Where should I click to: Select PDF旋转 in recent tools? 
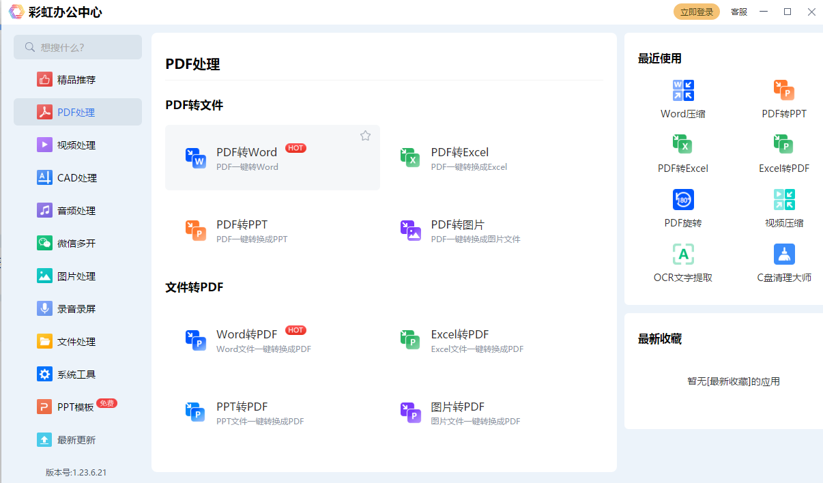683,207
